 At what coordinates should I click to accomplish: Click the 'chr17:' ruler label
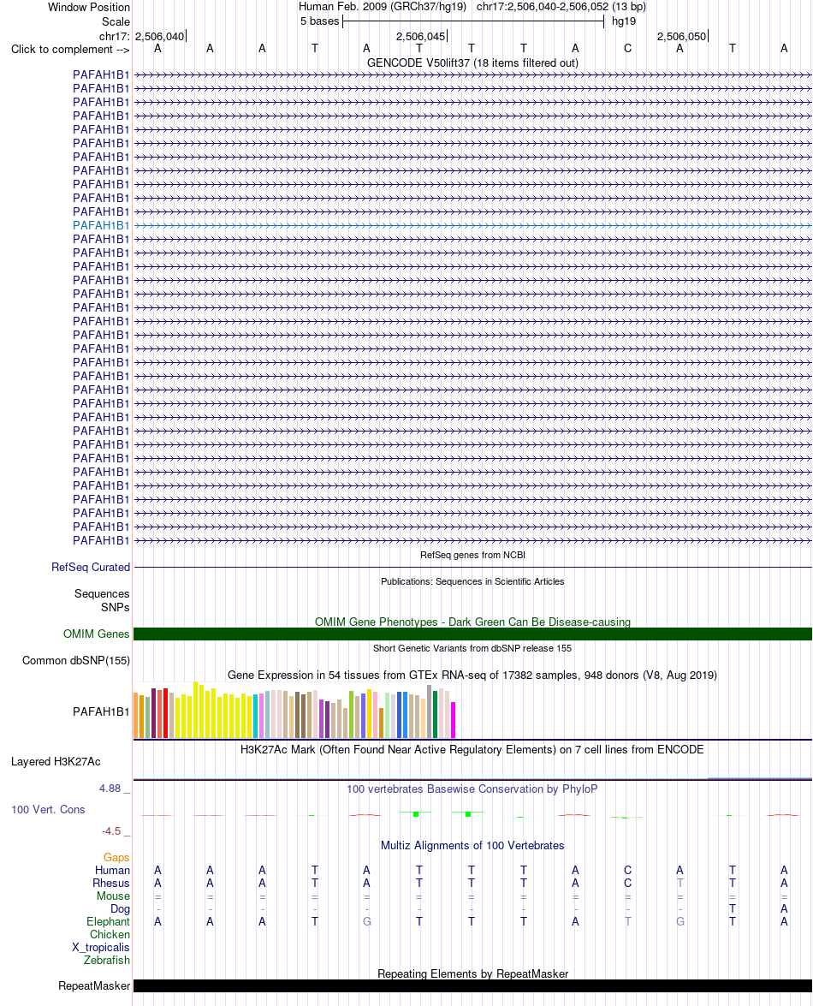pos(114,36)
